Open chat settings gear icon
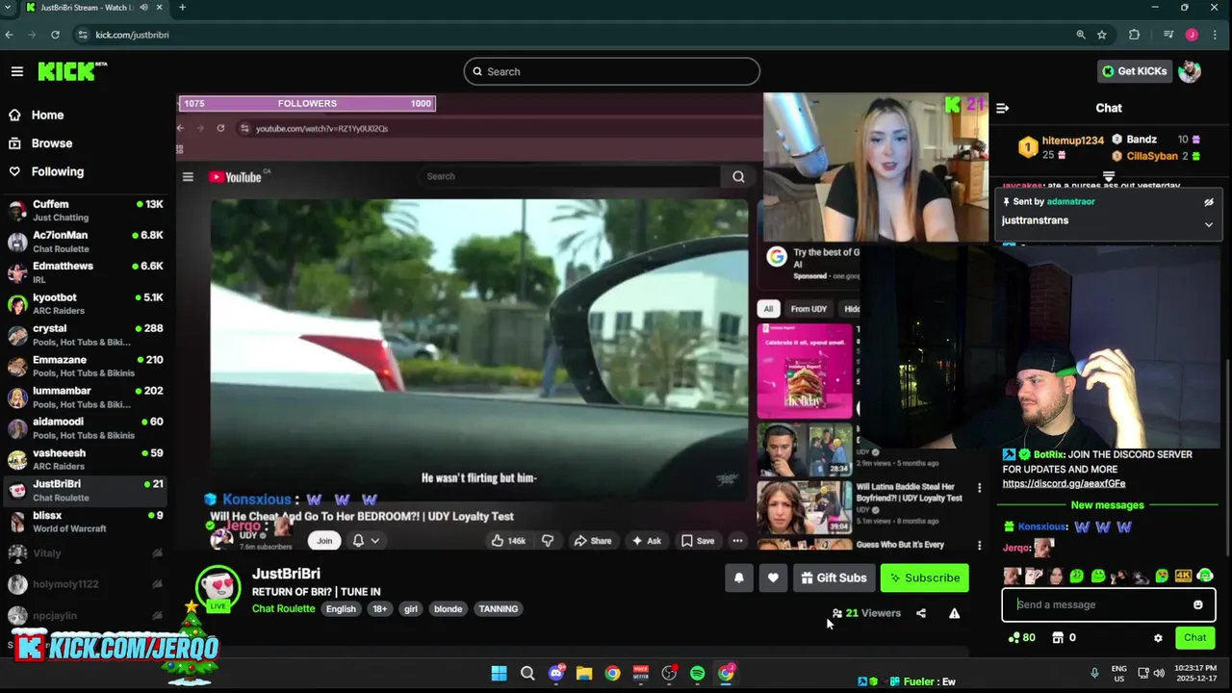Image resolution: width=1232 pixels, height=693 pixels. point(1158,638)
